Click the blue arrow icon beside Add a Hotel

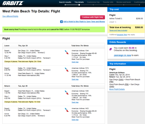(x=61, y=22)
